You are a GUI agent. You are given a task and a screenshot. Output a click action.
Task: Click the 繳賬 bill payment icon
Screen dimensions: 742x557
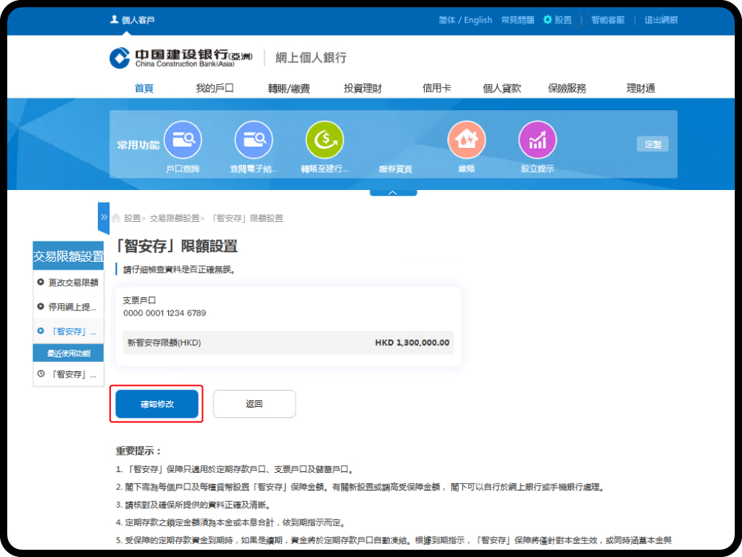(467, 140)
